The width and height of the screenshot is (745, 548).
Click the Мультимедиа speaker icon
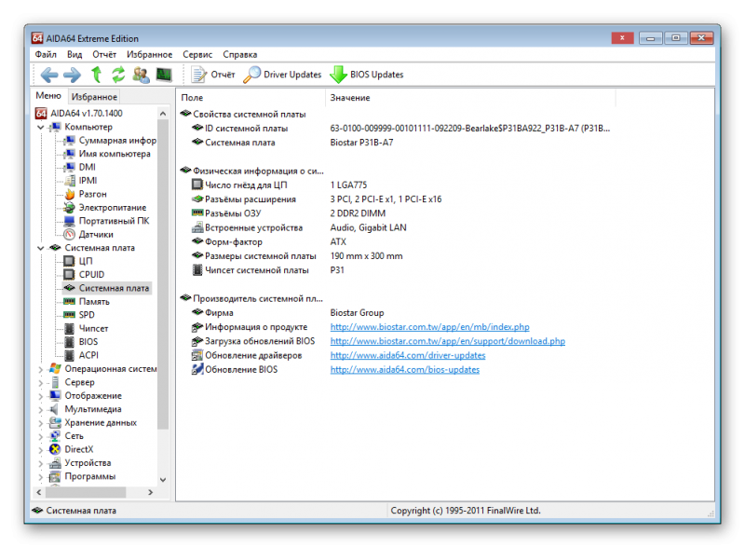point(55,409)
